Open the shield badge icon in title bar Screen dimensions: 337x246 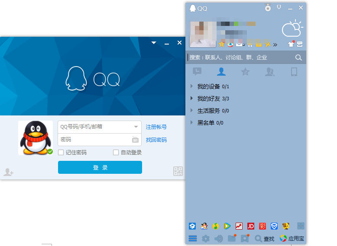coord(279,7)
